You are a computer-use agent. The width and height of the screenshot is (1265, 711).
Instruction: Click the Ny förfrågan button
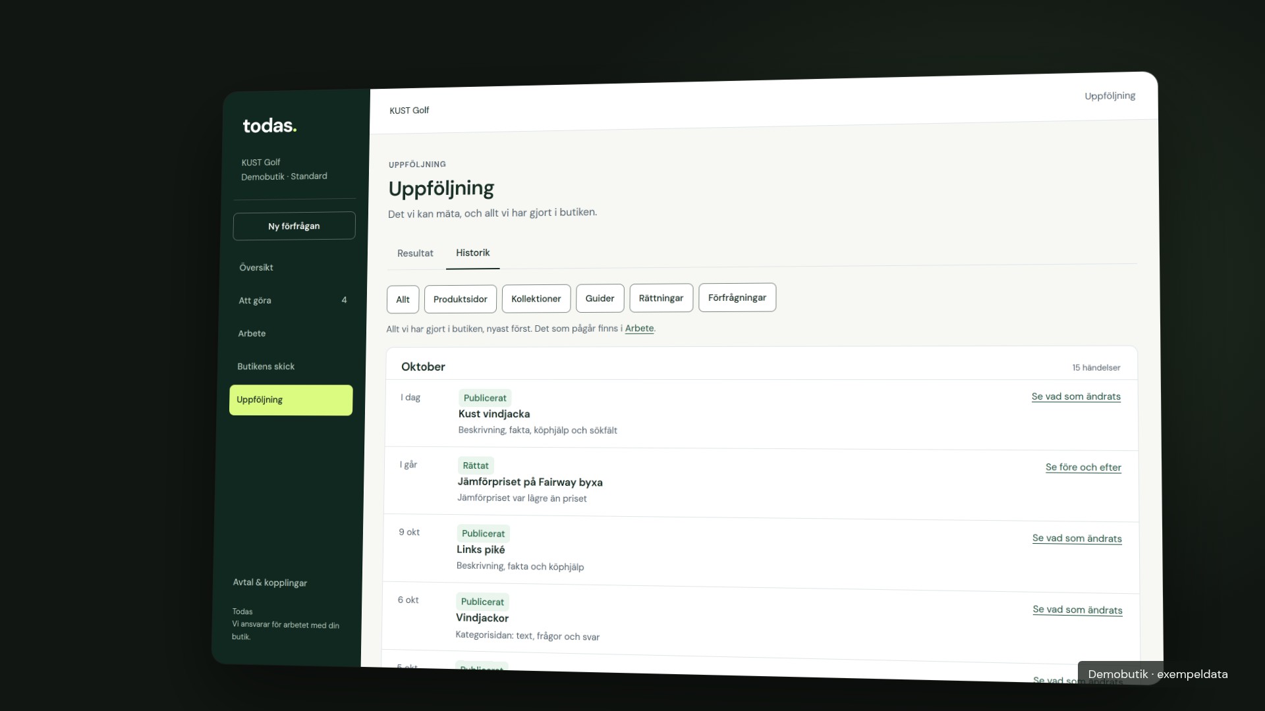coord(294,226)
